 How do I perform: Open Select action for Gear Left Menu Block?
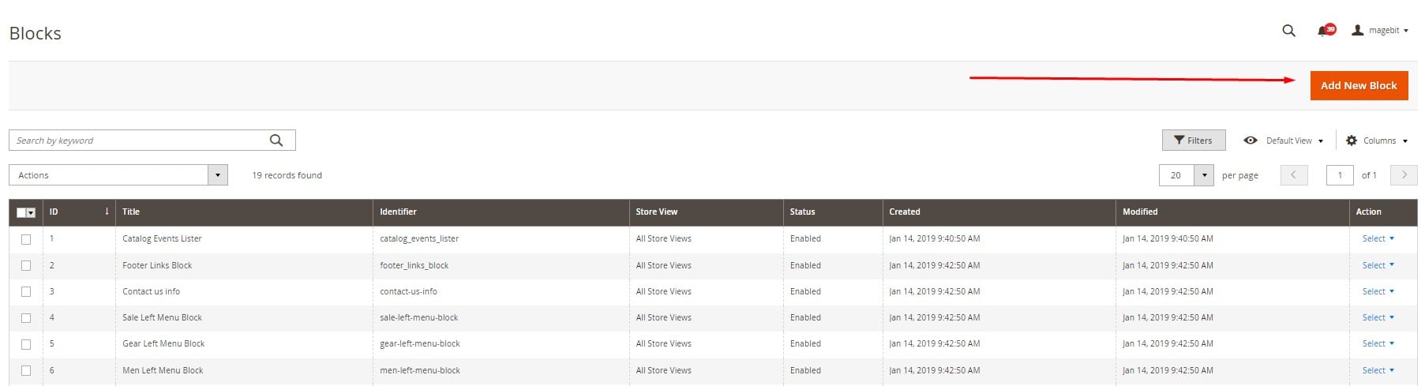(x=1378, y=343)
